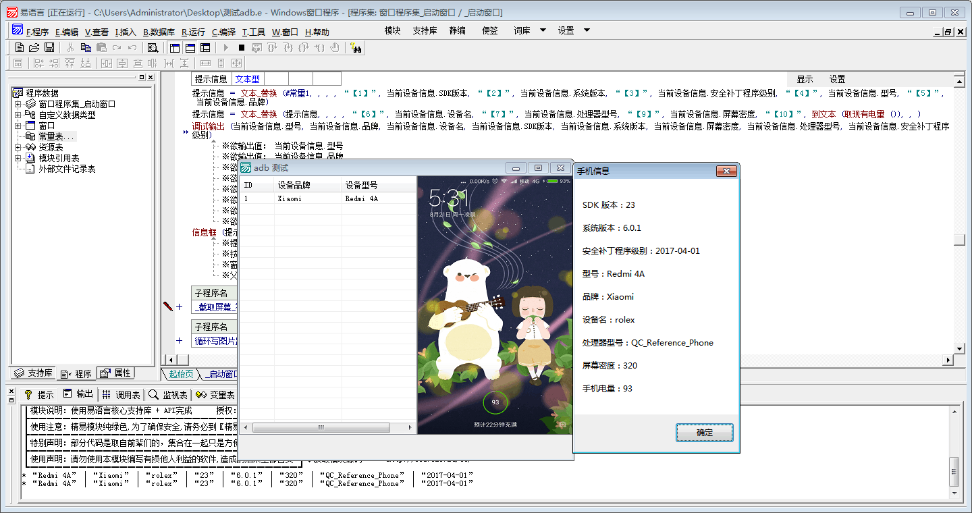Click the vertical scrollbar thumb of code editor
The height and width of the screenshot is (513, 972).
[x=959, y=240]
